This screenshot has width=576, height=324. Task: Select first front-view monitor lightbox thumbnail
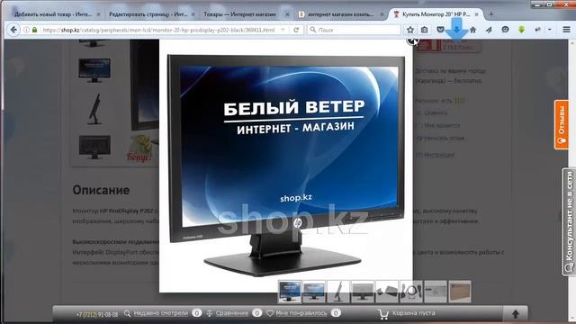coord(290,292)
